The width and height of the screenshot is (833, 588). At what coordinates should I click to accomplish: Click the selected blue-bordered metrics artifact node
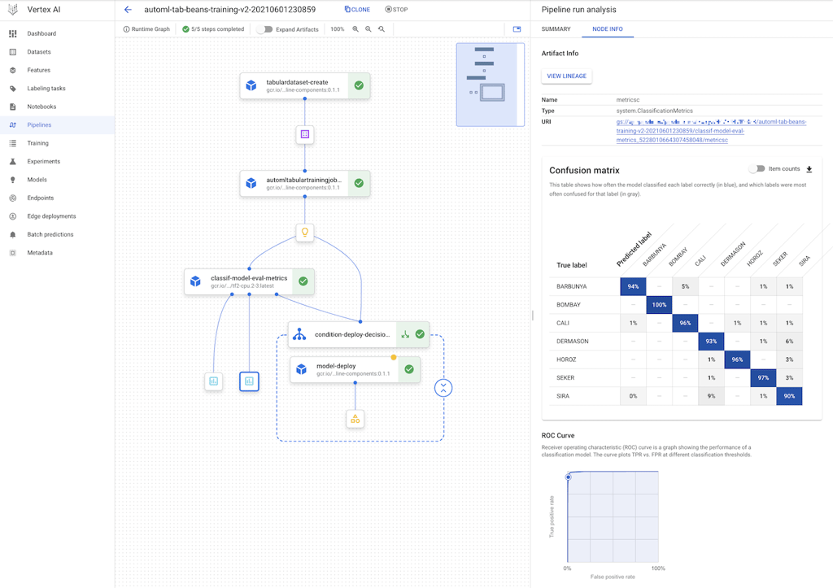click(x=249, y=381)
